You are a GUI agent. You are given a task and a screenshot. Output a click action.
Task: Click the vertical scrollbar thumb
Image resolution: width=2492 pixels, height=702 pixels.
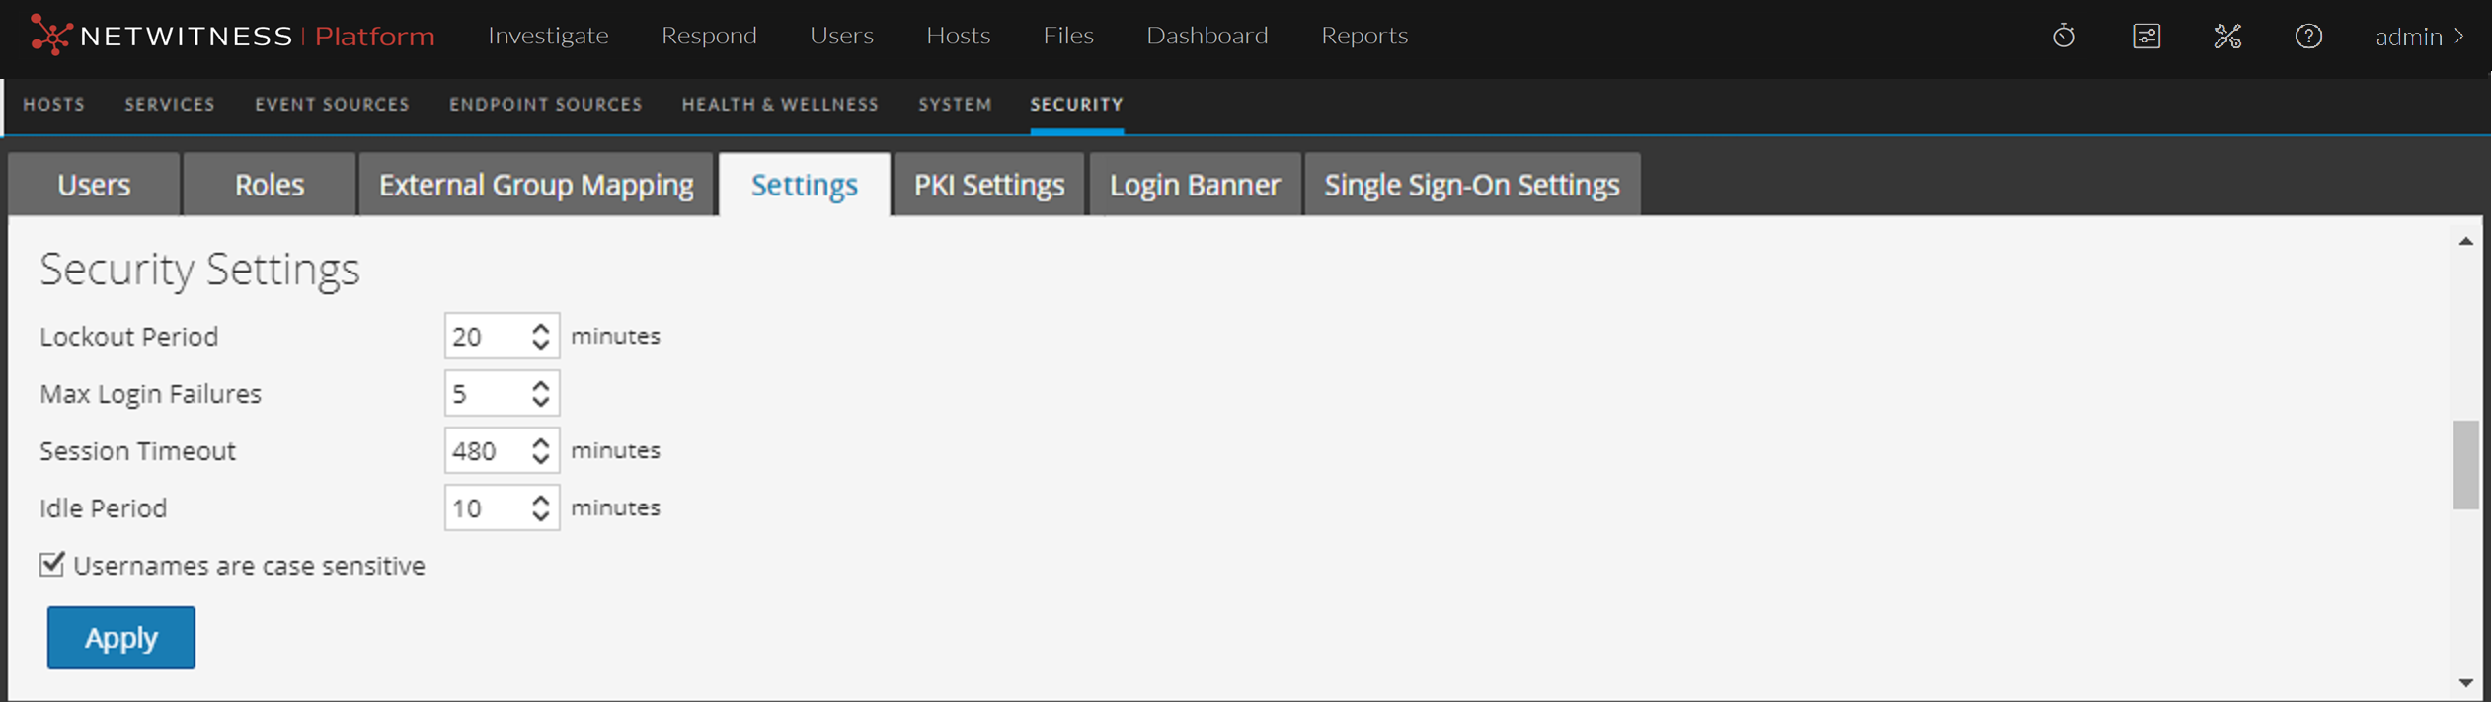pyautogui.click(x=2465, y=464)
